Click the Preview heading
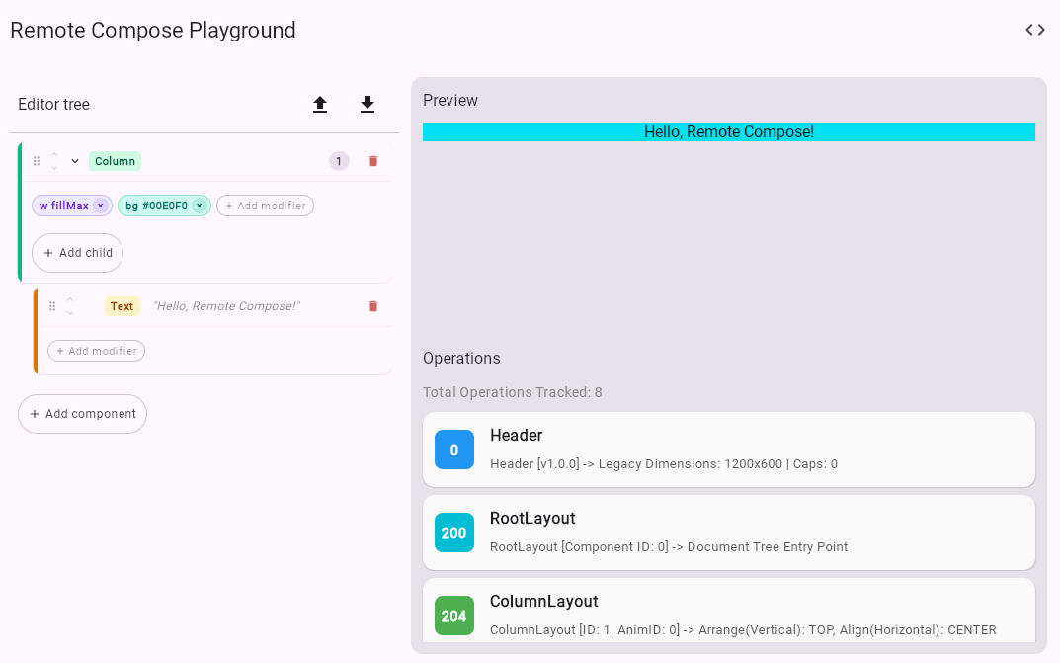The width and height of the screenshot is (1060, 663). click(x=450, y=100)
